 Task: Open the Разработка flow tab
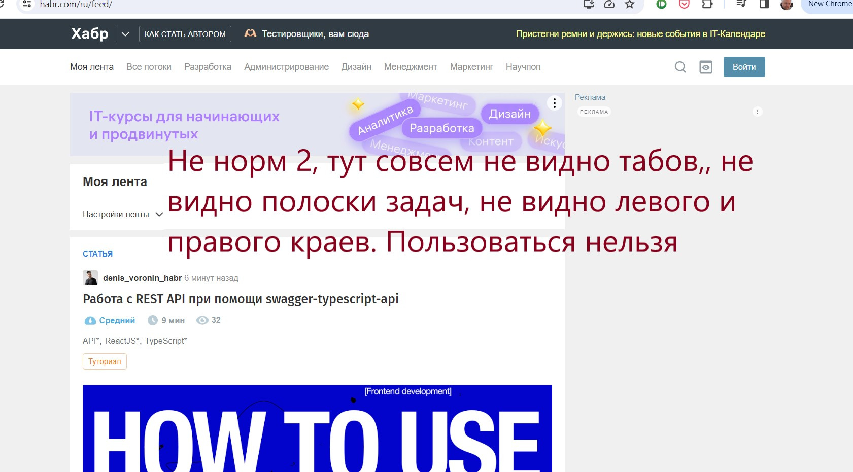(208, 67)
